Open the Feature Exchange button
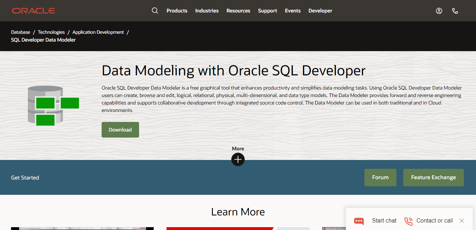This screenshot has width=476, height=230. [x=433, y=177]
